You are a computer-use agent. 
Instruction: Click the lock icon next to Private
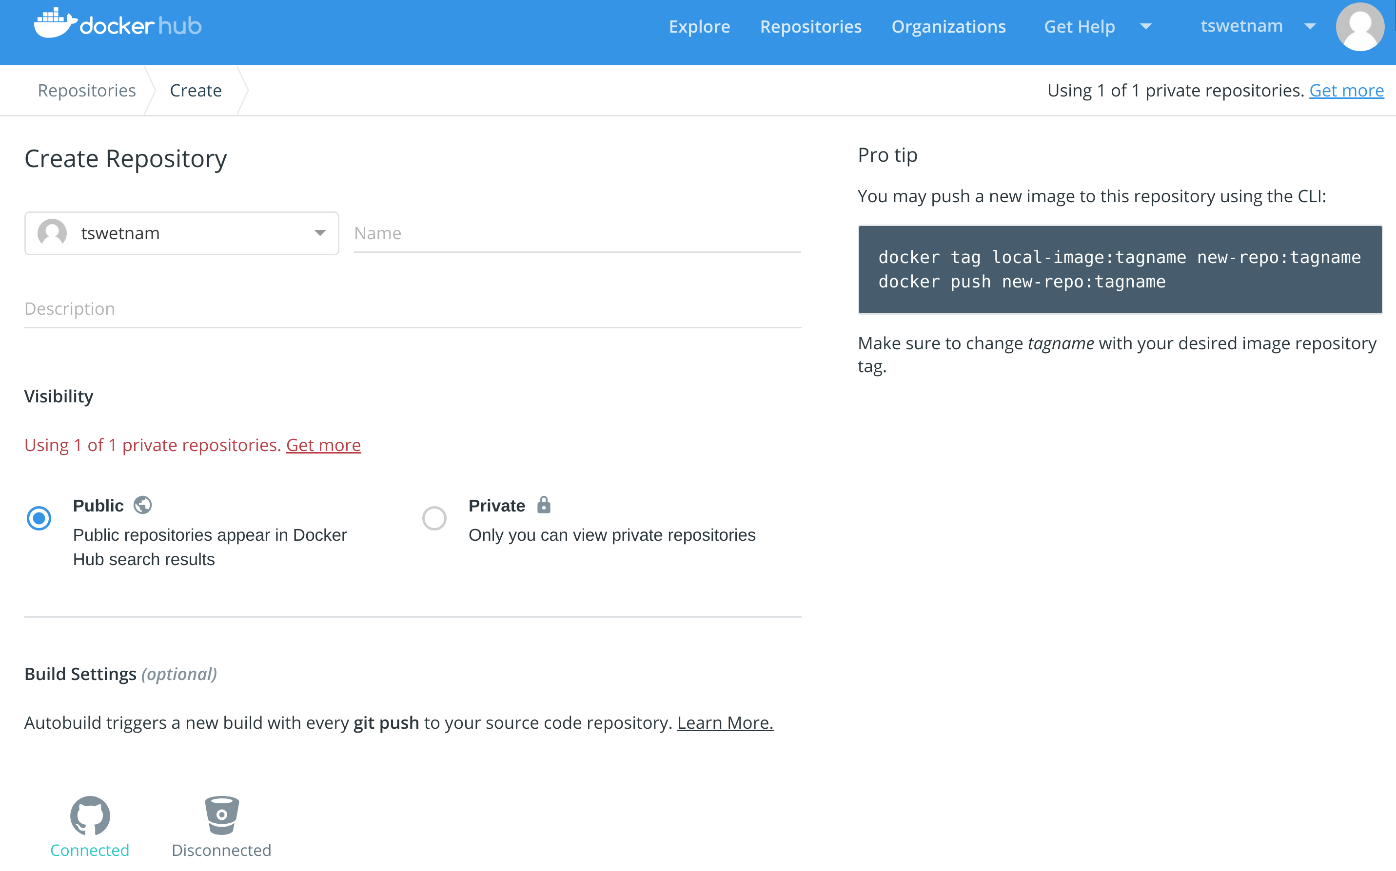[x=544, y=505]
